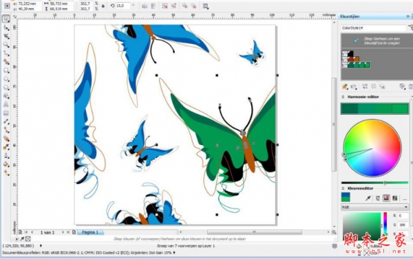Collapse the Kleureneditor section
The width and height of the screenshot is (413, 259).
click(x=343, y=188)
